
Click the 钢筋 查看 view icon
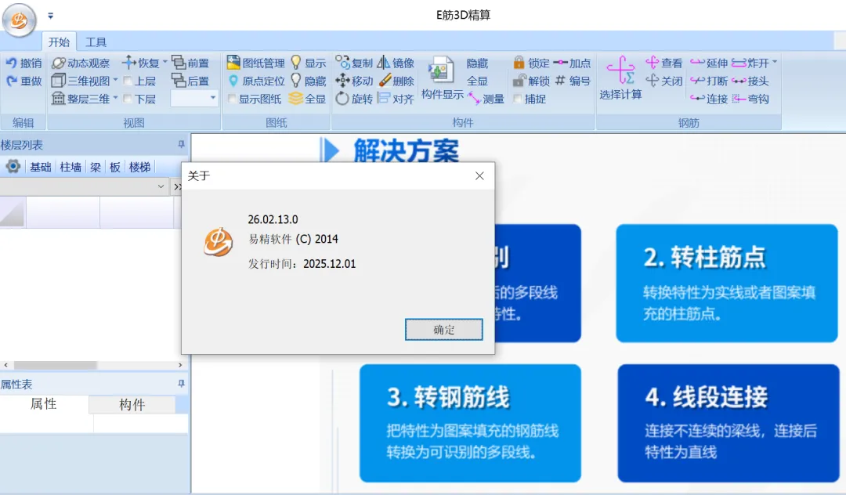tap(653, 63)
